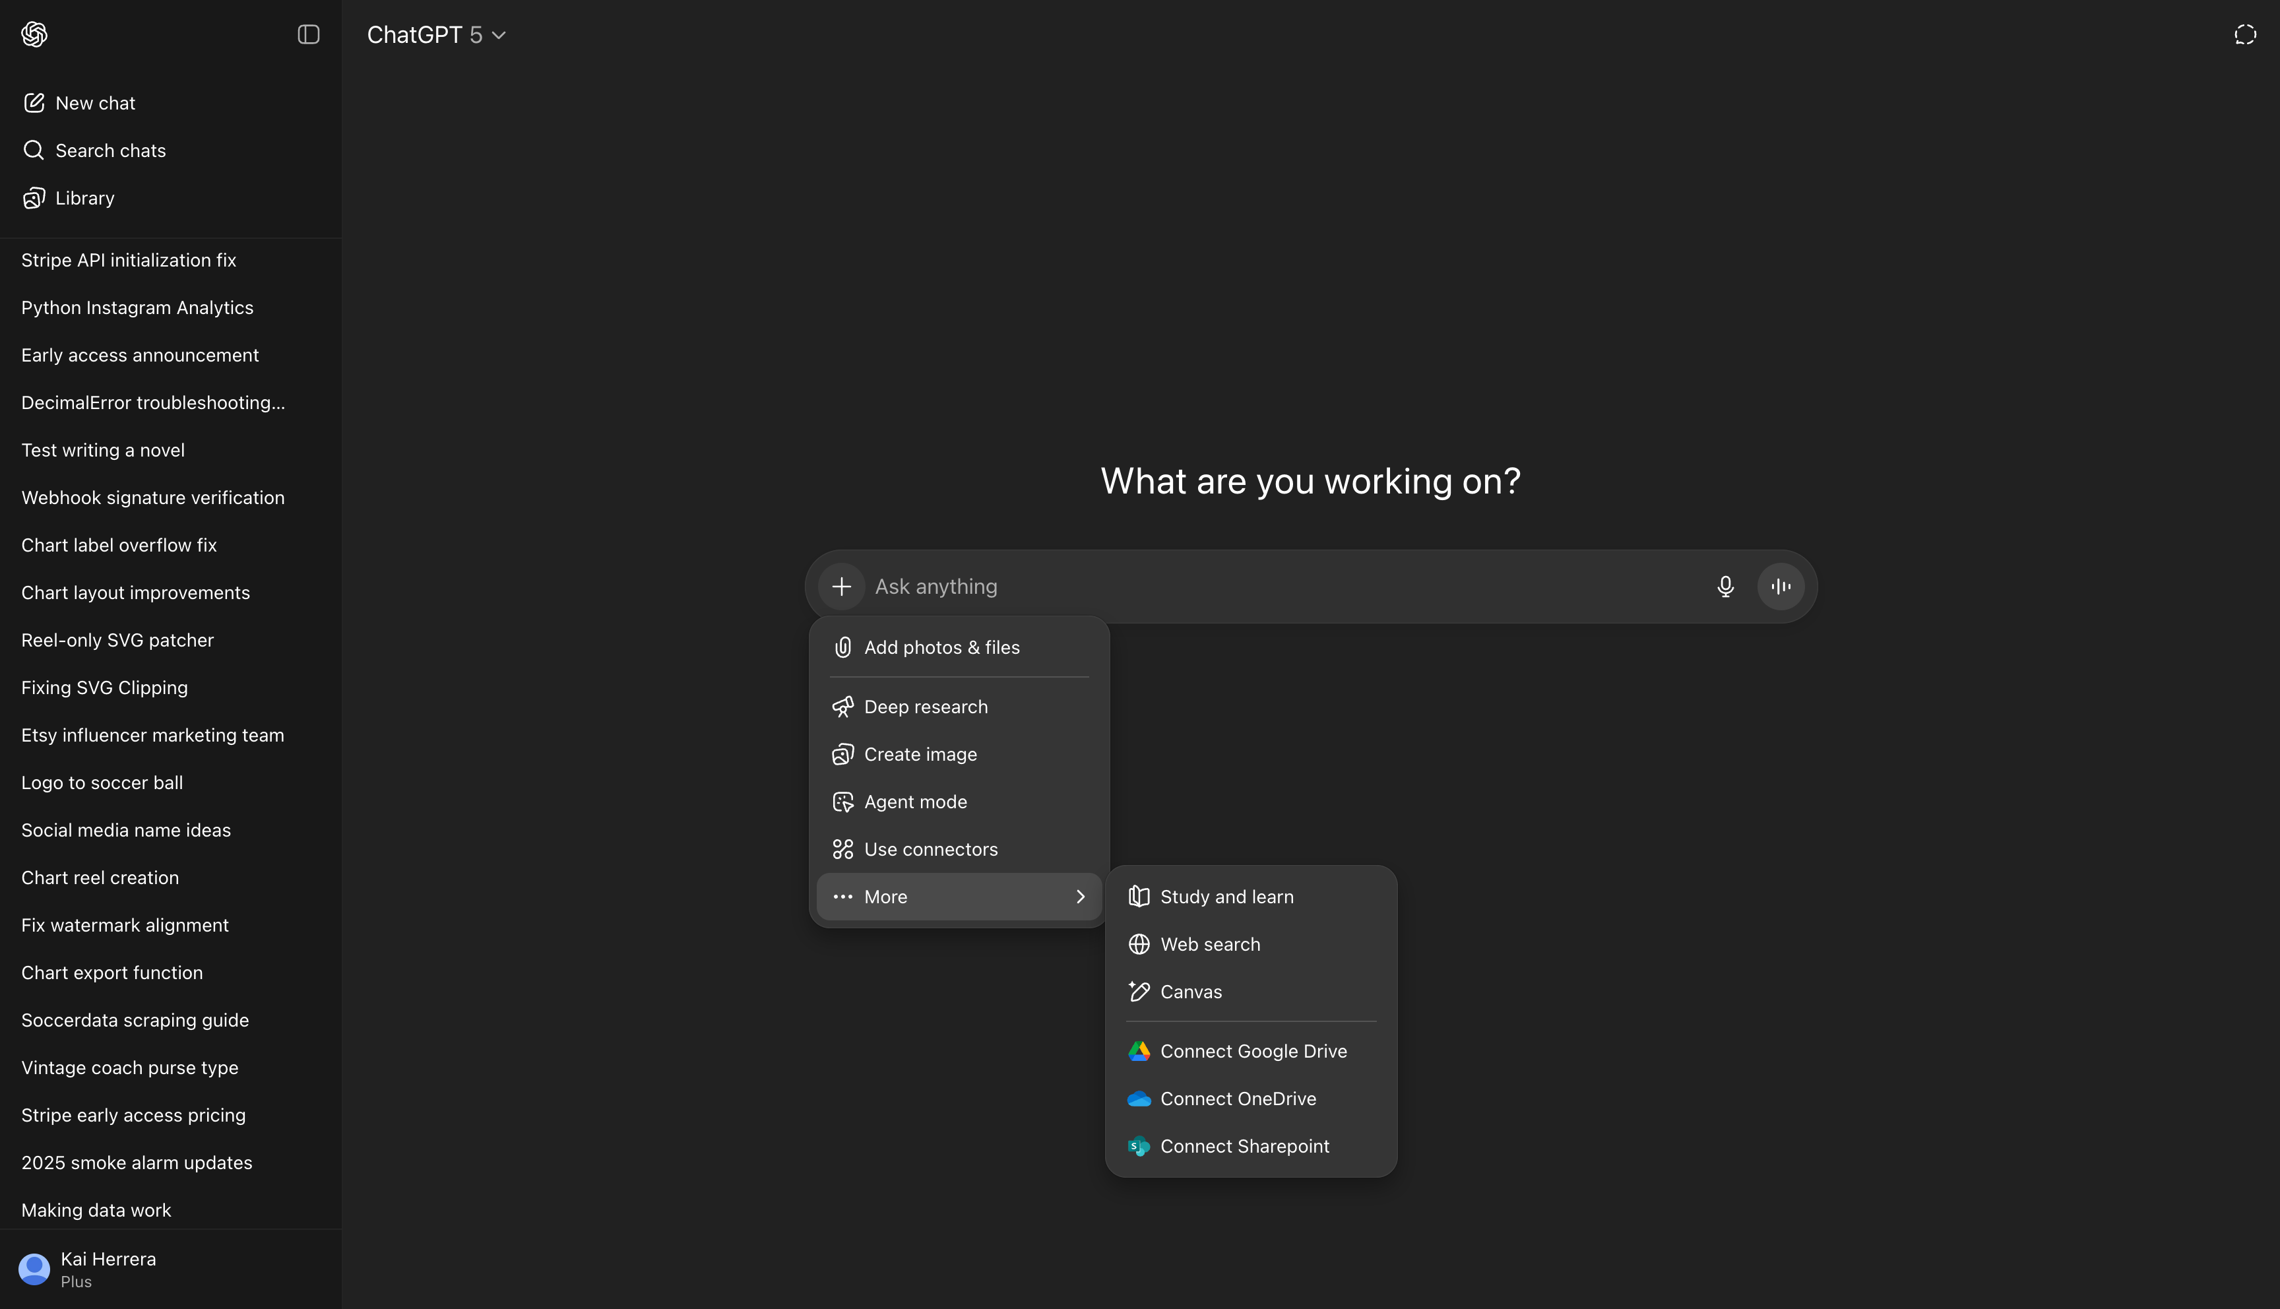This screenshot has width=2280, height=1309.
Task: Click the ChatGPT logo icon
Action: 34,34
